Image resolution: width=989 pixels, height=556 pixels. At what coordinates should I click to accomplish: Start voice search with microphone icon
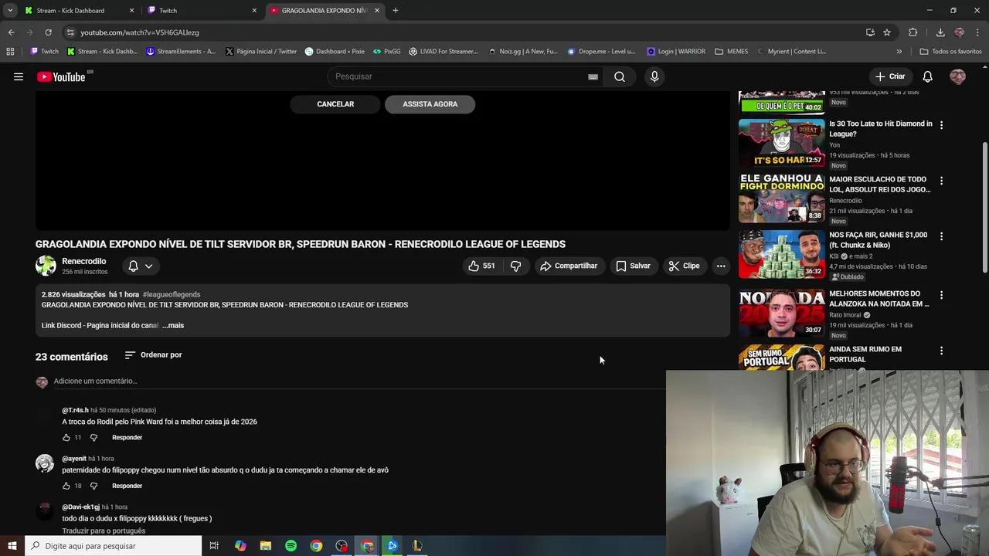654,76
